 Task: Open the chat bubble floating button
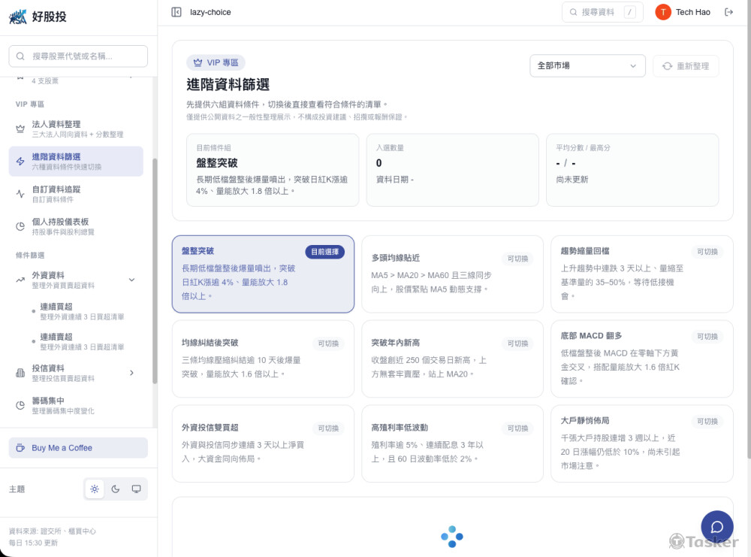[x=716, y=526]
